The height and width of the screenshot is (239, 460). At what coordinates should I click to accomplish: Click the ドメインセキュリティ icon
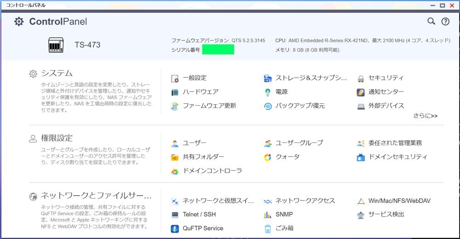(361, 158)
